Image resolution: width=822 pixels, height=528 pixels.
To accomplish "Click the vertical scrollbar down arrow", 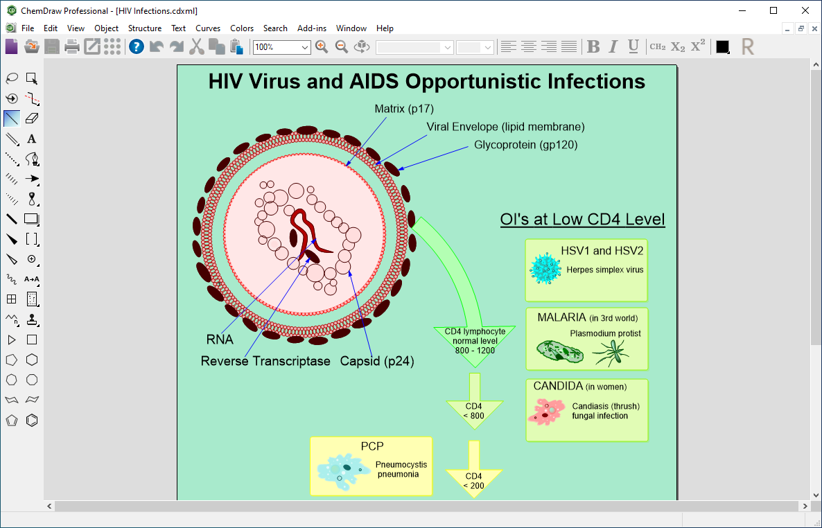I will tap(816, 495).
